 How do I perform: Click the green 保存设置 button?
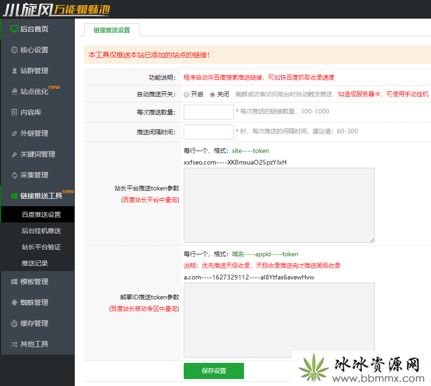point(214,371)
